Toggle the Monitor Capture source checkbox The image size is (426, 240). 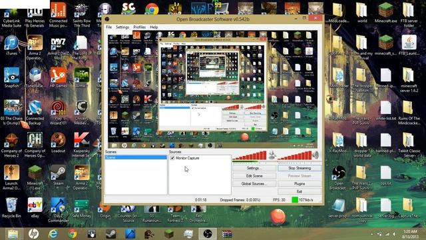pos(172,158)
